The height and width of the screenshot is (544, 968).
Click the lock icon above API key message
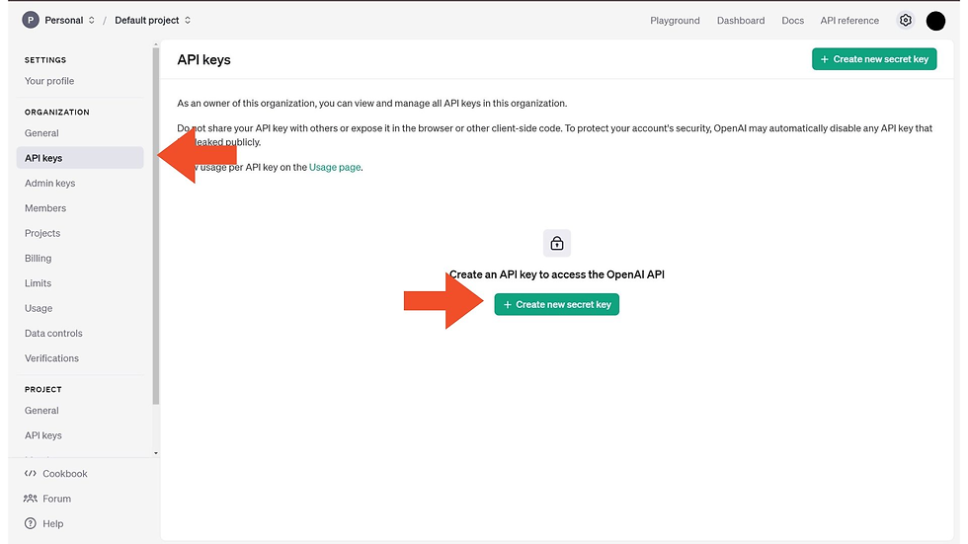(x=557, y=243)
